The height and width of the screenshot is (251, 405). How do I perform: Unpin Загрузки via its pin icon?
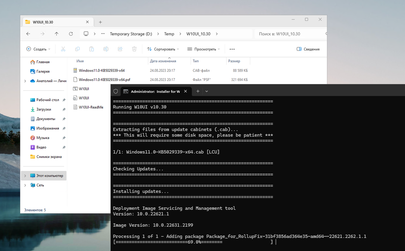pos(64,109)
